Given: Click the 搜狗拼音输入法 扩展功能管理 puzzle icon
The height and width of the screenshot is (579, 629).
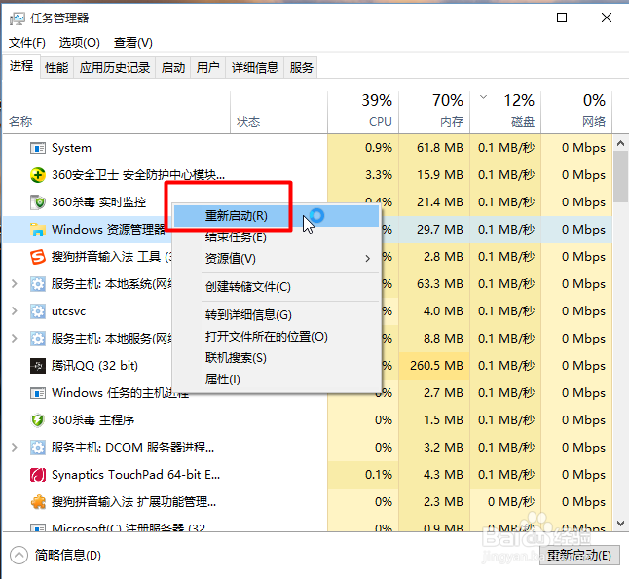Looking at the screenshot, I should [x=38, y=502].
